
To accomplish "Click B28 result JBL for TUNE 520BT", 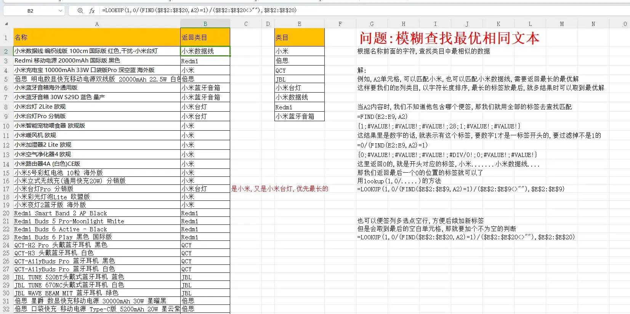I will point(205,277).
